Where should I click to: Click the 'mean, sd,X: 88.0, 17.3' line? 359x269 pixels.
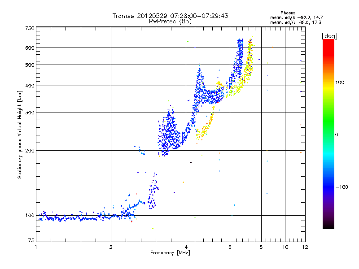pyautogui.click(x=296, y=23)
